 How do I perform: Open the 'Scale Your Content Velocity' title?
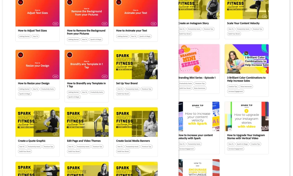(243, 23)
